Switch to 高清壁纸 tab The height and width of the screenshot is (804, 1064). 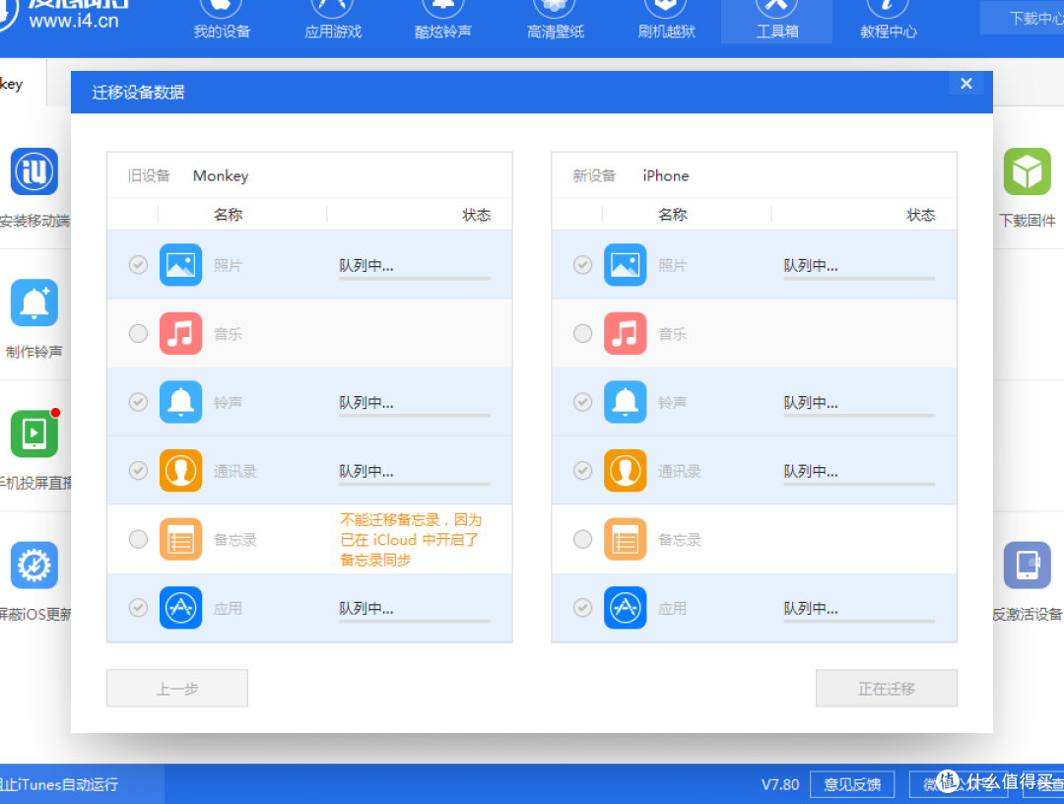click(x=555, y=21)
